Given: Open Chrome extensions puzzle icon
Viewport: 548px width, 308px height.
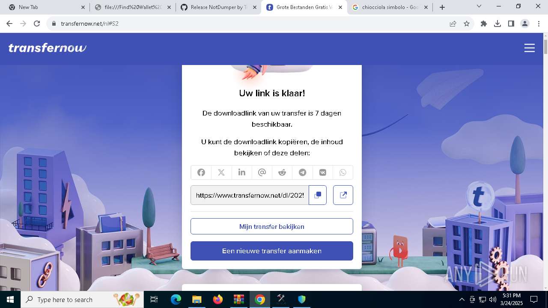Looking at the screenshot, I should click(x=484, y=24).
